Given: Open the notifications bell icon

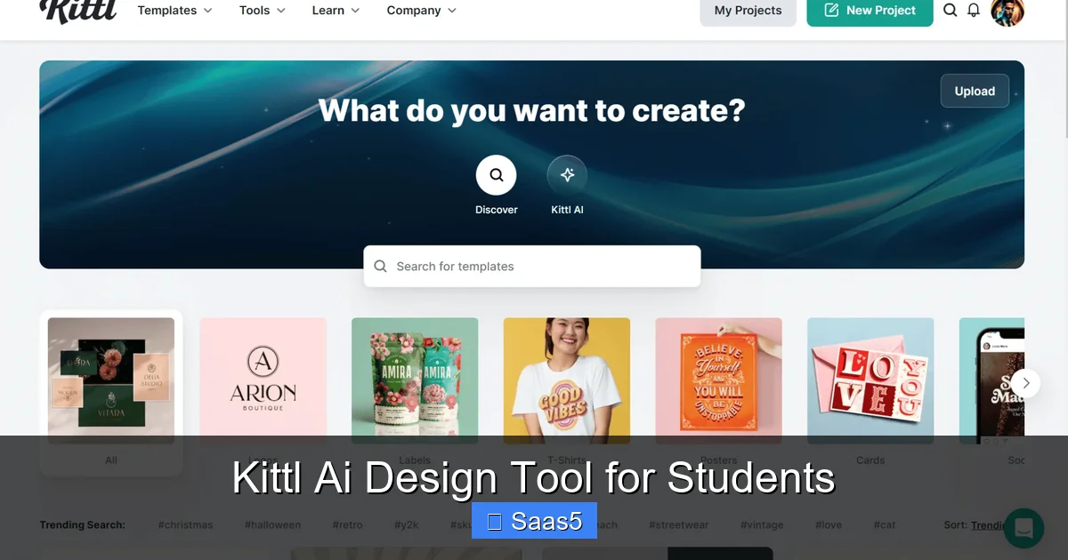Looking at the screenshot, I should click(x=974, y=11).
